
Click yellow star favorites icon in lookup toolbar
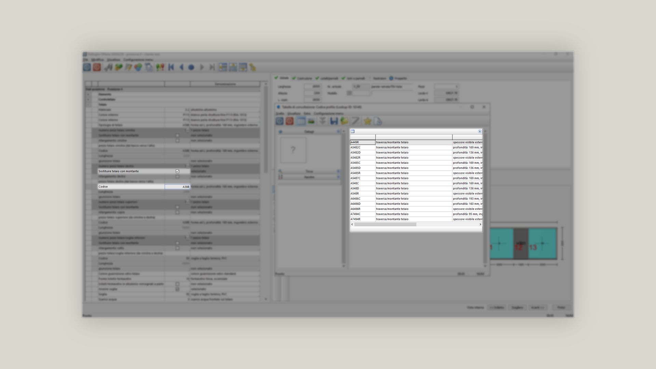[x=367, y=121]
